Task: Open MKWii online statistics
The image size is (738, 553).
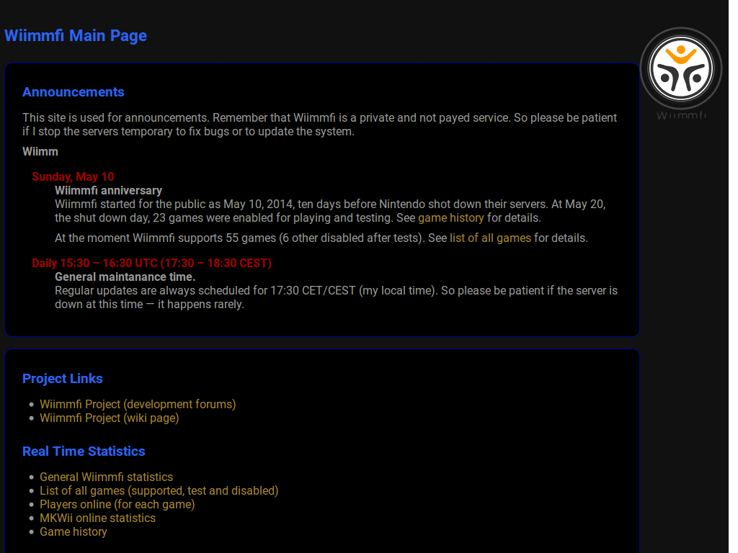Action: (x=97, y=518)
